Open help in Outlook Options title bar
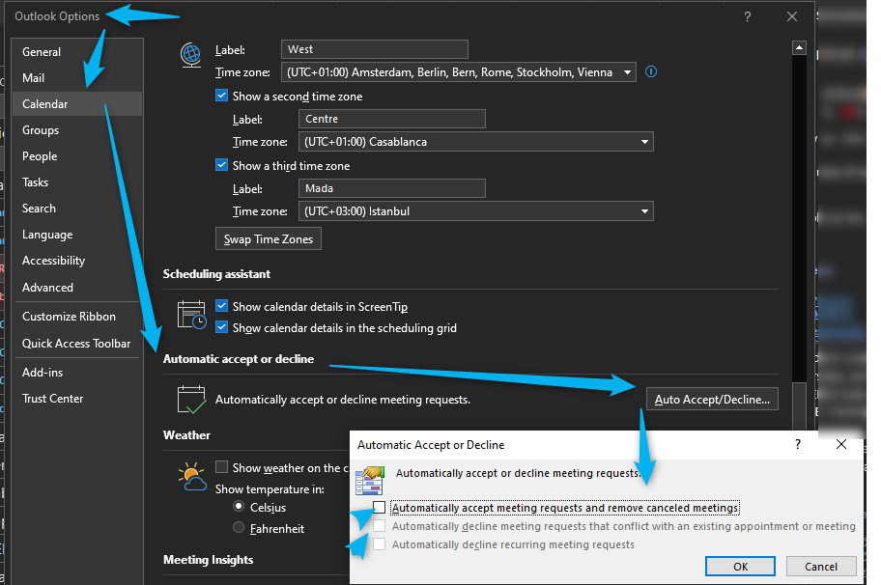 pyautogui.click(x=747, y=16)
